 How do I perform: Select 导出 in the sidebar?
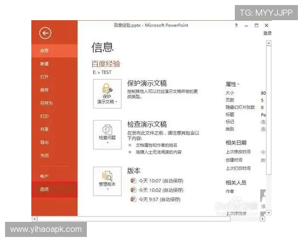click(55, 142)
